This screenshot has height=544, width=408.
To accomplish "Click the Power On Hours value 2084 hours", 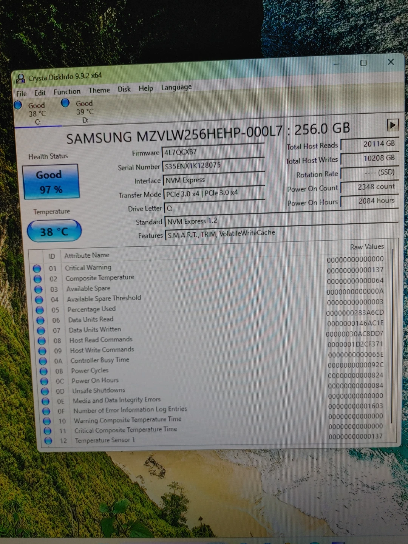I will pos(370,201).
